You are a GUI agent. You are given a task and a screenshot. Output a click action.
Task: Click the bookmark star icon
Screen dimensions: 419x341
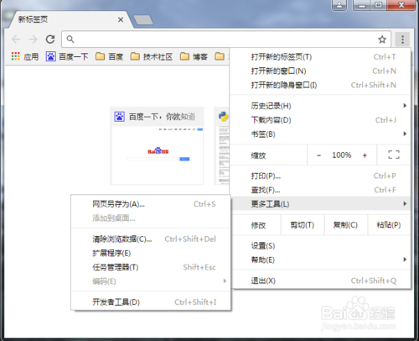pos(382,39)
